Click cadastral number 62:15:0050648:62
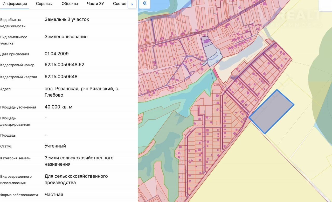332x202 pixels. 64,65
